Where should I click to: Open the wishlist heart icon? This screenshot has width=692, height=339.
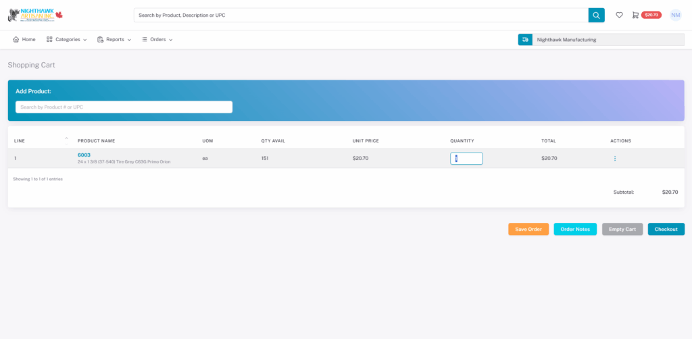619,15
